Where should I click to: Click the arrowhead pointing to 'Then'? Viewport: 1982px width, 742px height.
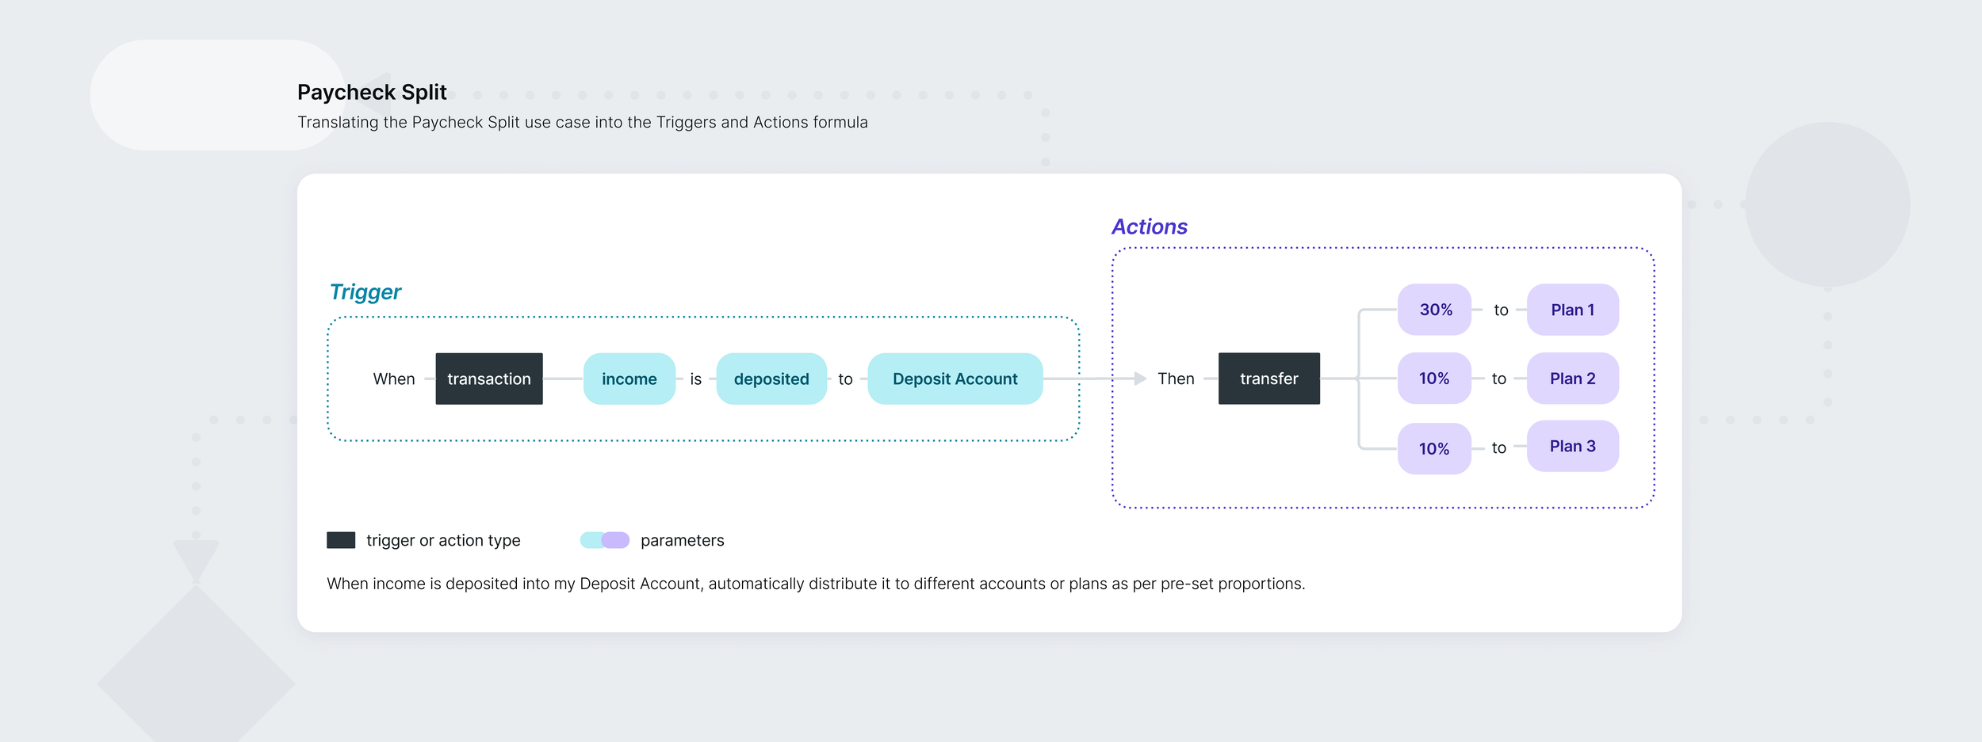tap(1140, 379)
